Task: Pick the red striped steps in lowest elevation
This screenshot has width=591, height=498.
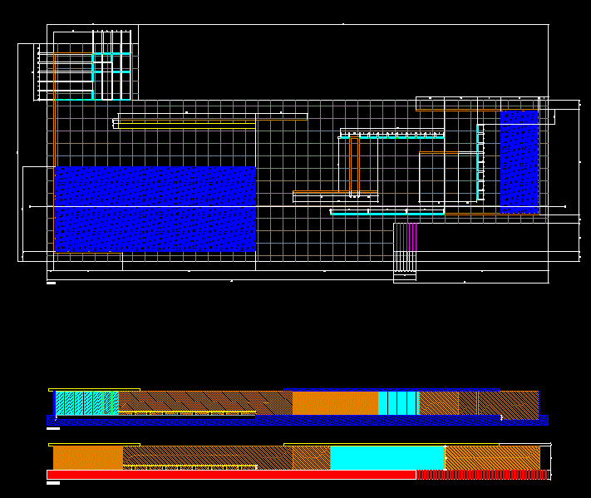Action: (483, 475)
